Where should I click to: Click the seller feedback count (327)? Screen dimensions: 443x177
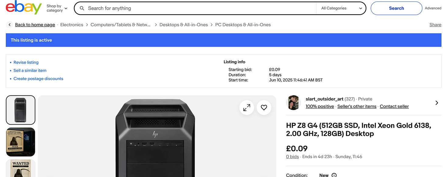click(x=350, y=99)
